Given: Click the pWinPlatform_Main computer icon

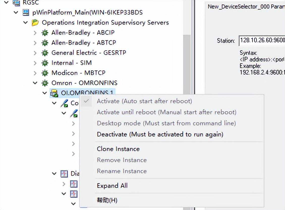Looking at the screenshot, I should (26, 13).
